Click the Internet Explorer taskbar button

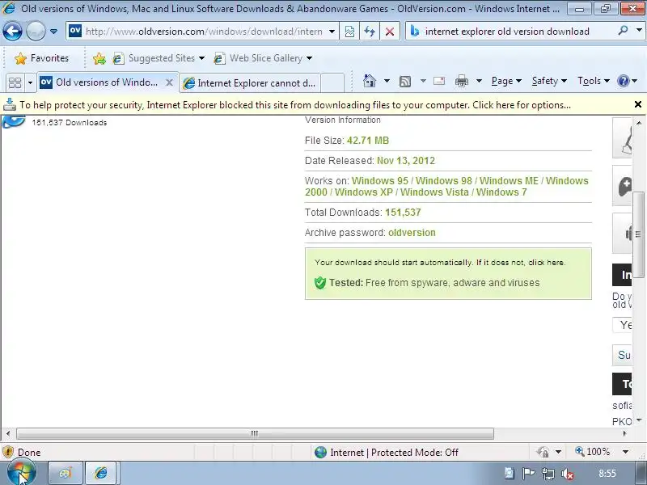pyautogui.click(x=102, y=473)
